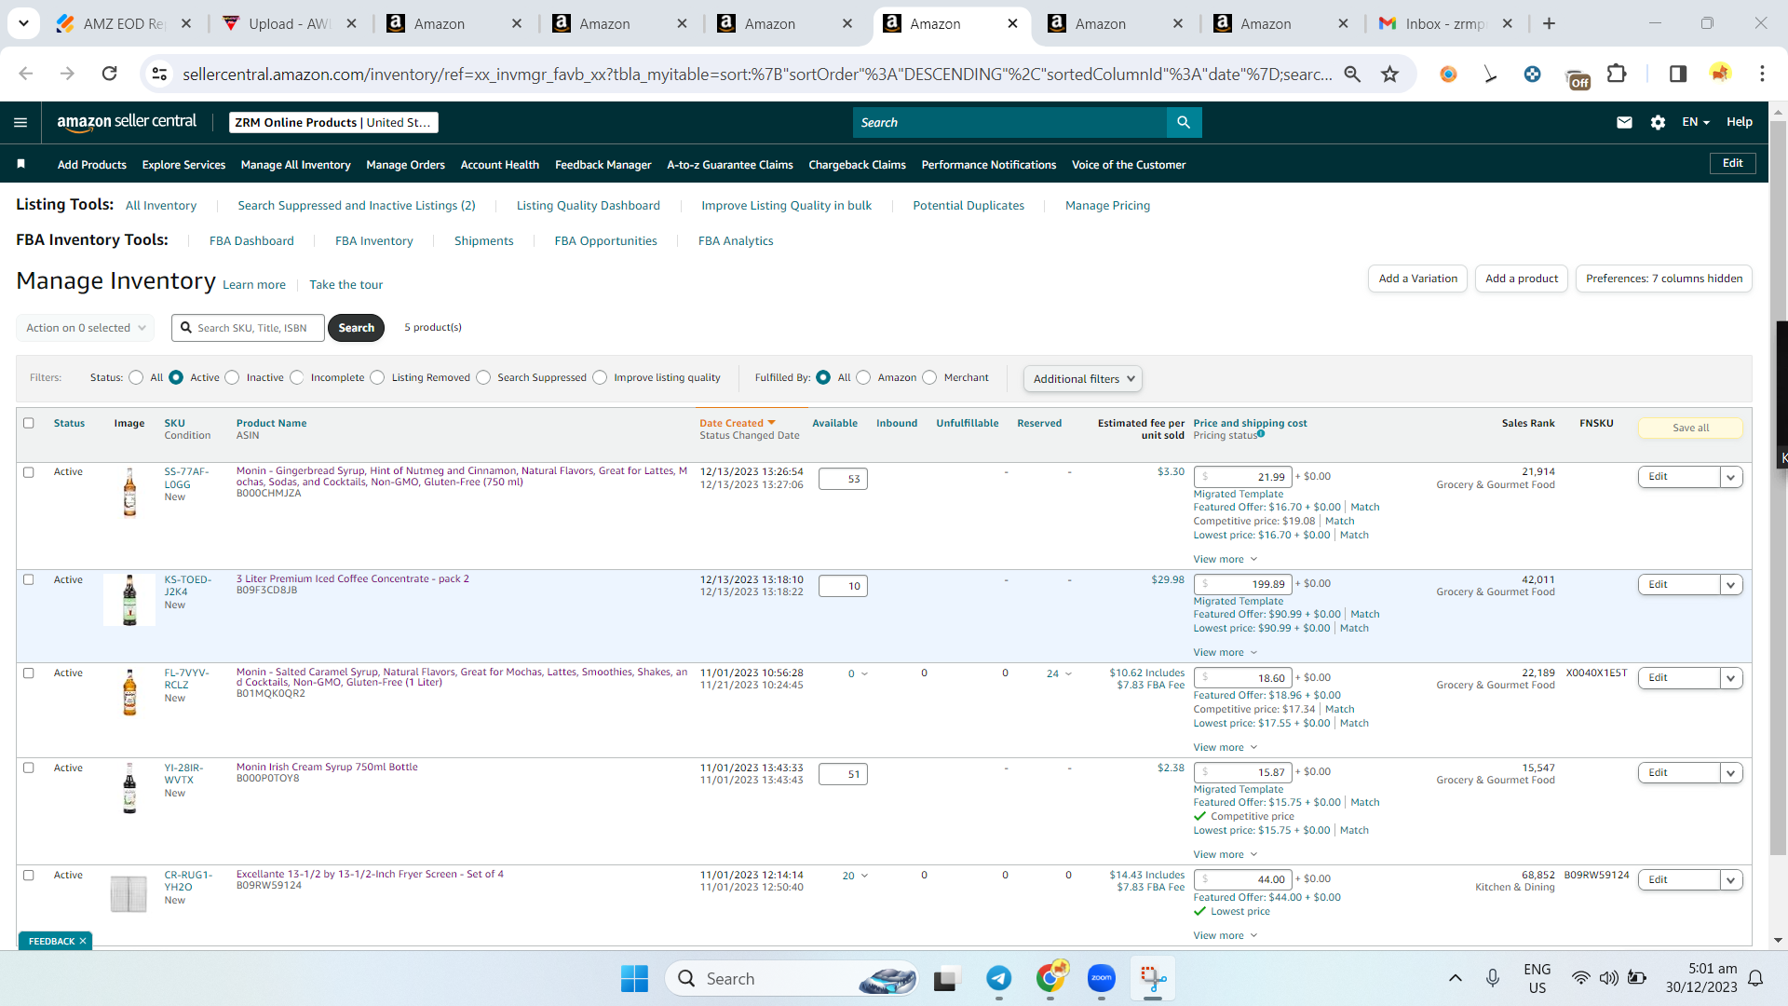1788x1006 pixels.
Task: Open the Firefox-style extension icon in toolbar
Action: point(1448,74)
